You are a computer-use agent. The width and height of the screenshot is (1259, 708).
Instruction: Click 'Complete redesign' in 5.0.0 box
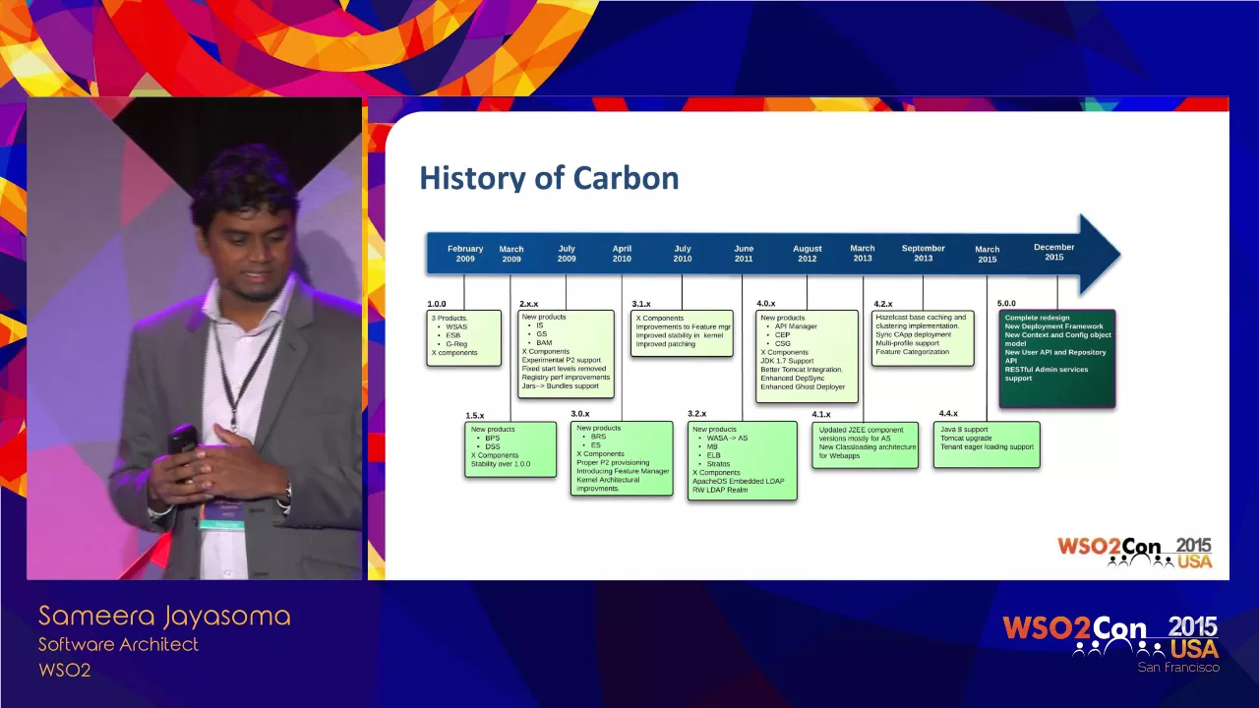point(1037,318)
